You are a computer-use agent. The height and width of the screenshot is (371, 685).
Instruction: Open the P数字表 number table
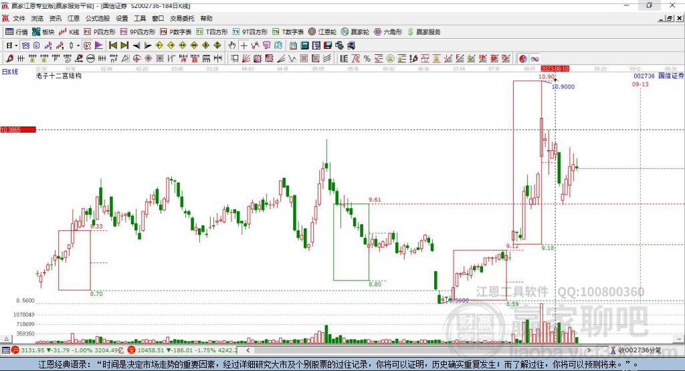coord(176,32)
